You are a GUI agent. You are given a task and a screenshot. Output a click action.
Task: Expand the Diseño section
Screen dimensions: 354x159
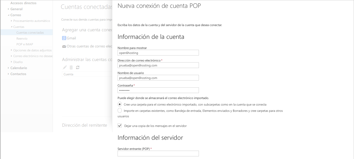point(11,62)
